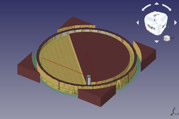179x119 pixels.
Task: Click the Right face of the navigation cube
Action: 151,27
